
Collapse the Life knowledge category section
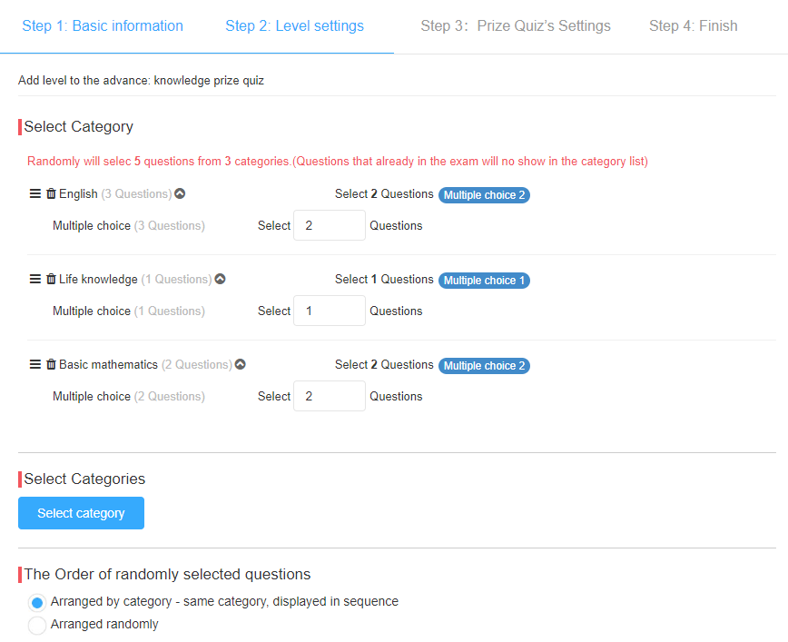pos(220,279)
